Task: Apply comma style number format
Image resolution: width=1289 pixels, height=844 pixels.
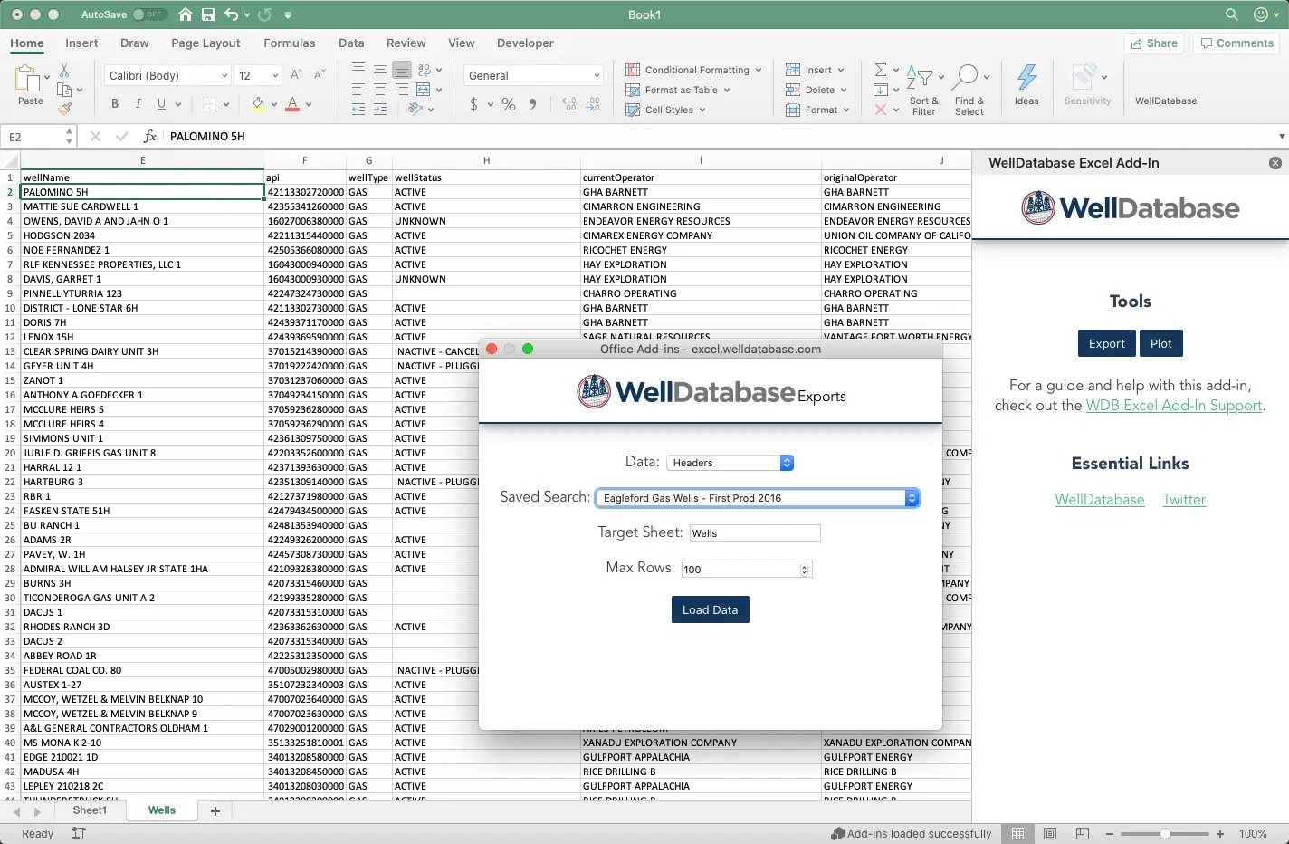Action: pos(532,104)
